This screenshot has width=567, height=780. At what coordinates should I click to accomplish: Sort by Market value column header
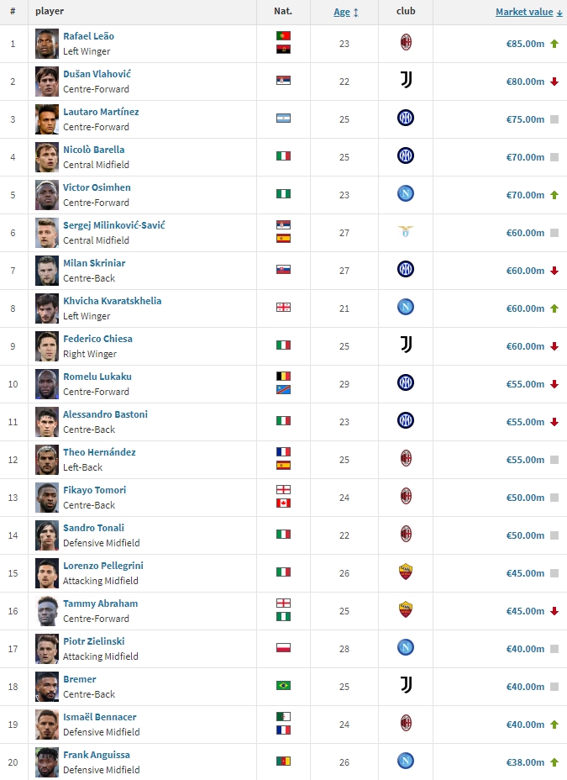coord(524,12)
